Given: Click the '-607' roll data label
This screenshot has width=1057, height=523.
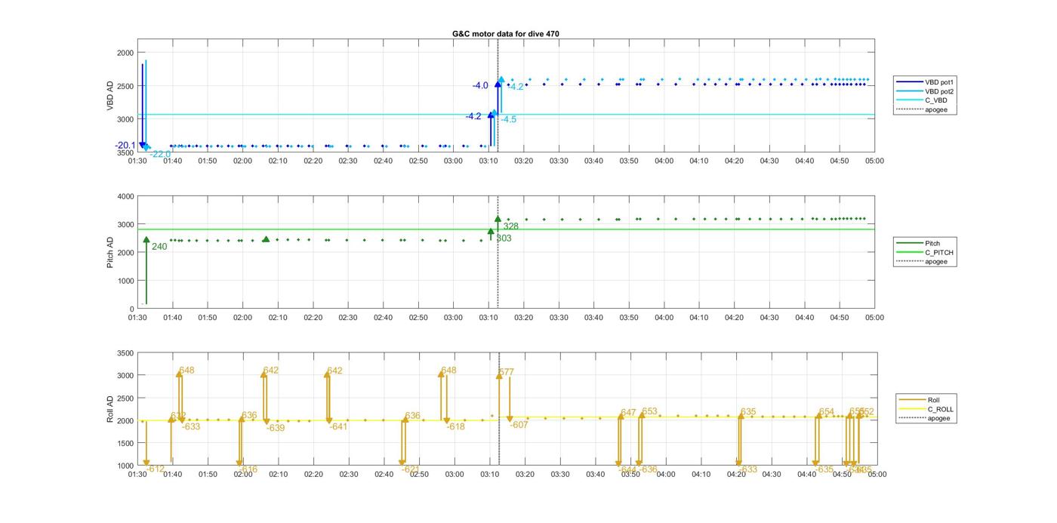Looking at the screenshot, I should pos(519,425).
